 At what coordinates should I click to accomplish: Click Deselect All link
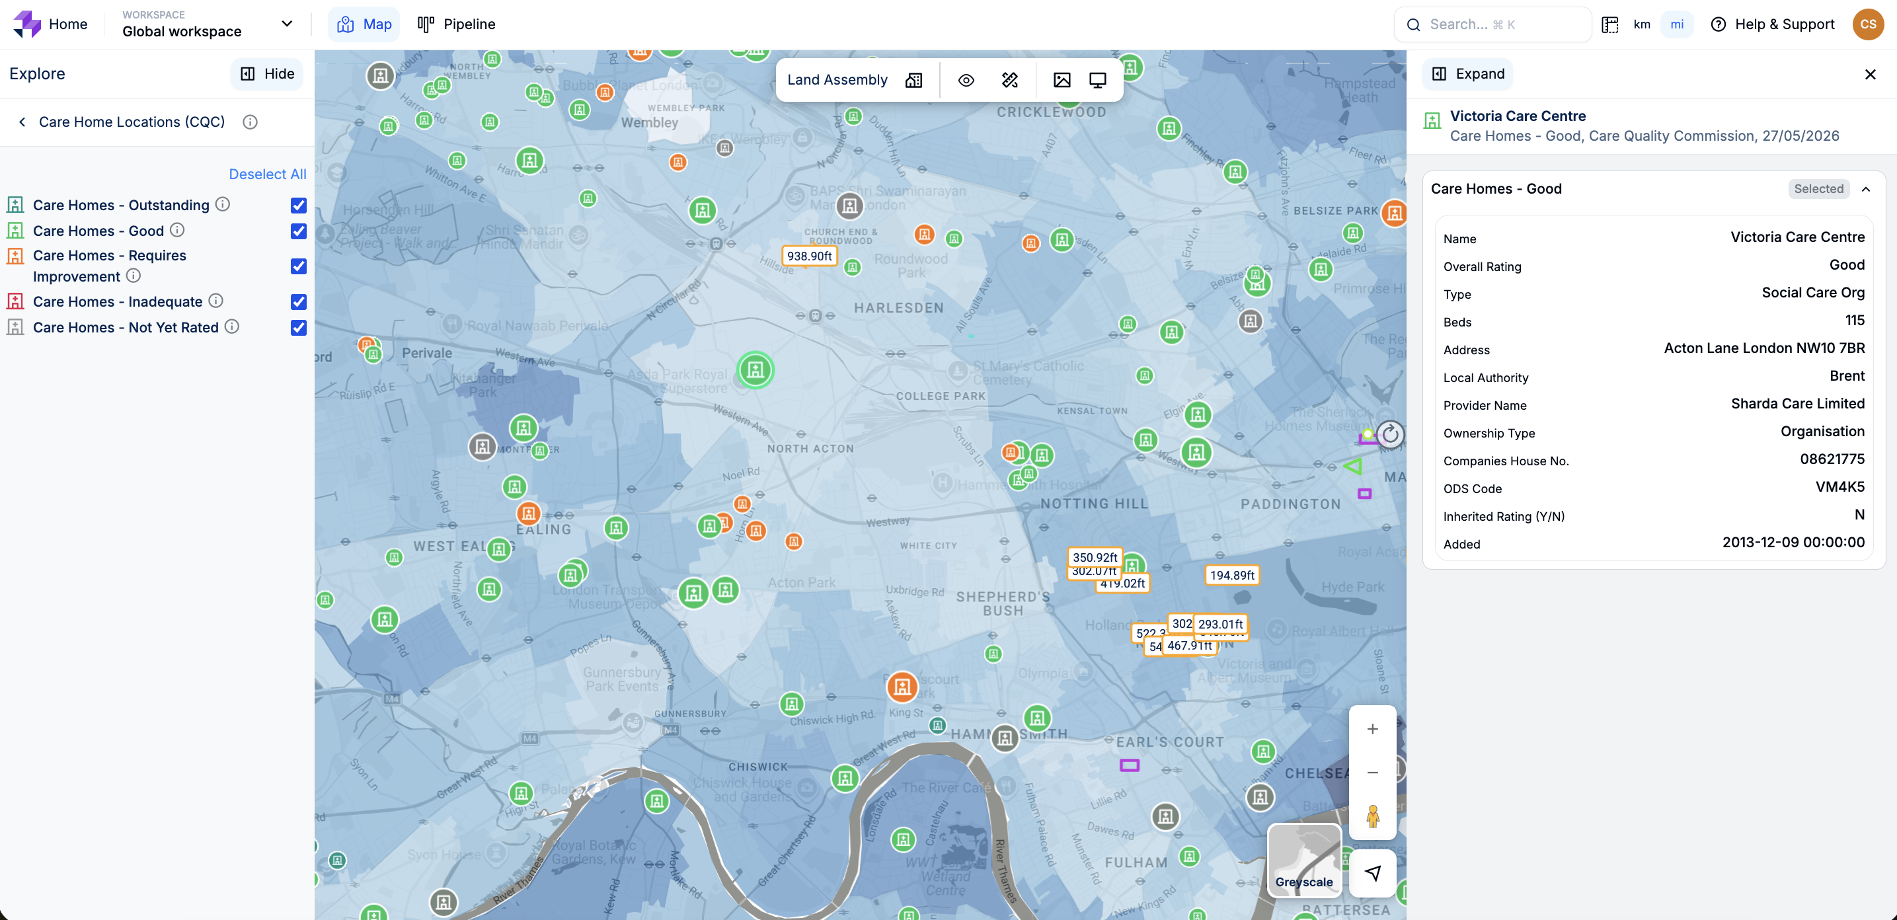[x=267, y=174]
